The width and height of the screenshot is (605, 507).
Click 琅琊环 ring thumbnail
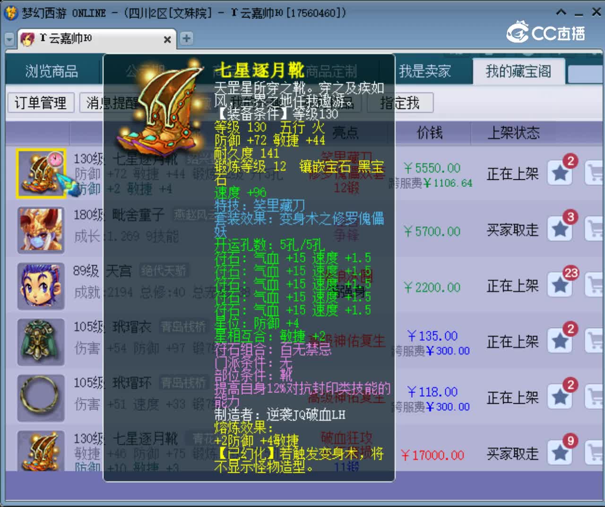[x=41, y=398]
